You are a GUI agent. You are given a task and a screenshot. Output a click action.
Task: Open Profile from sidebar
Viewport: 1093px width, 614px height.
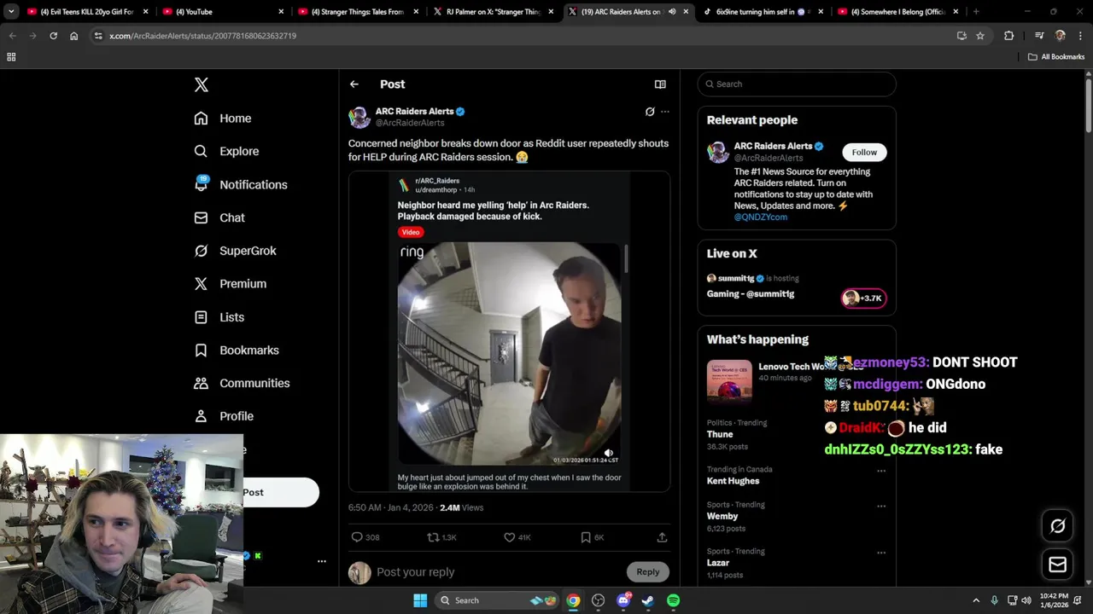pyautogui.click(x=224, y=416)
